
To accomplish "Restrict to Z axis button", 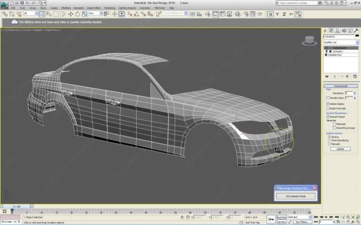I will point(284,14).
